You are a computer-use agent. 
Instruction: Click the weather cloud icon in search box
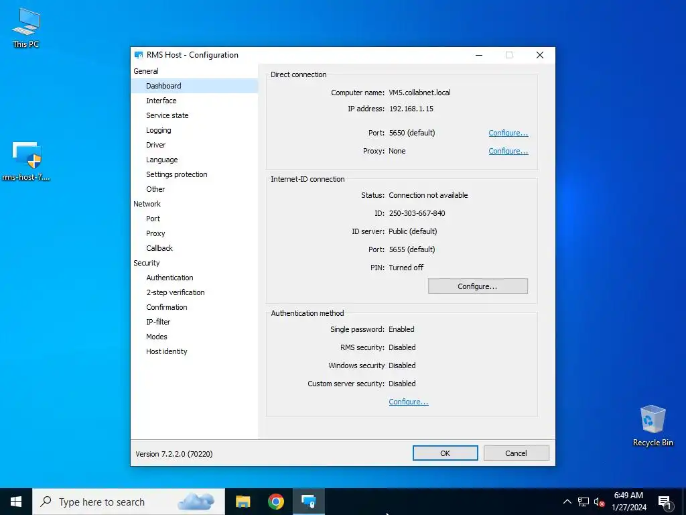point(196,502)
